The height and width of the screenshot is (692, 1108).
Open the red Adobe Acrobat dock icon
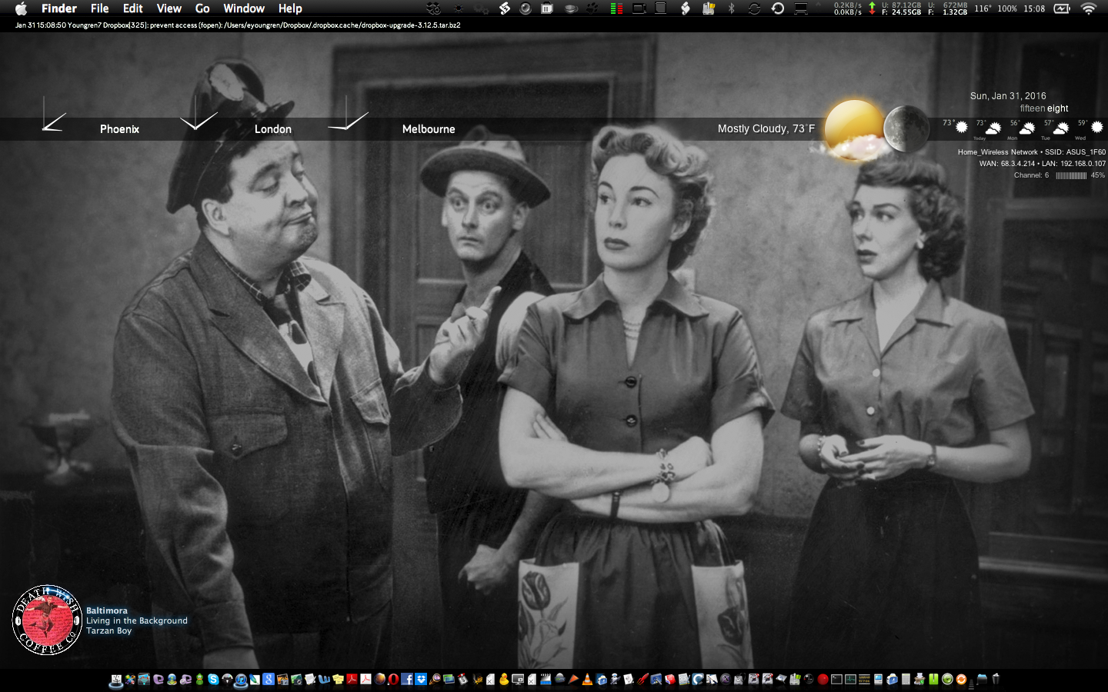[352, 680]
